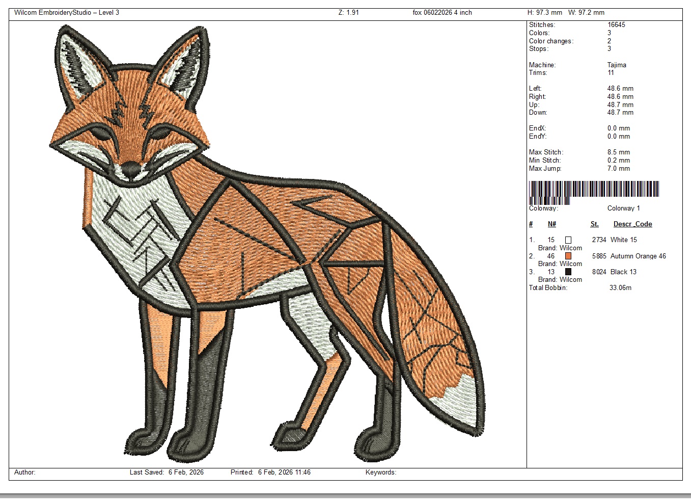Click the # column header
The width and height of the screenshot is (691, 499).
(x=531, y=224)
